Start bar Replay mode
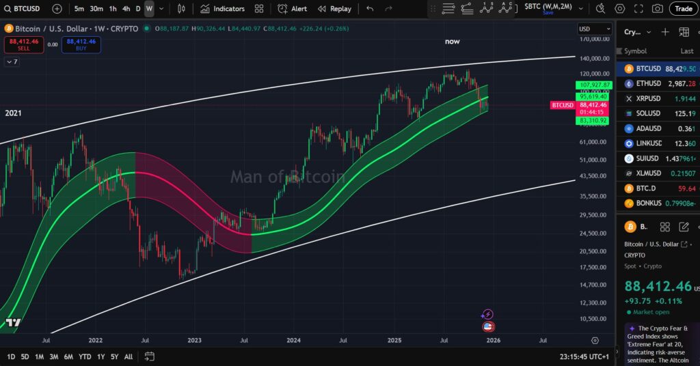700x366 pixels. point(334,8)
